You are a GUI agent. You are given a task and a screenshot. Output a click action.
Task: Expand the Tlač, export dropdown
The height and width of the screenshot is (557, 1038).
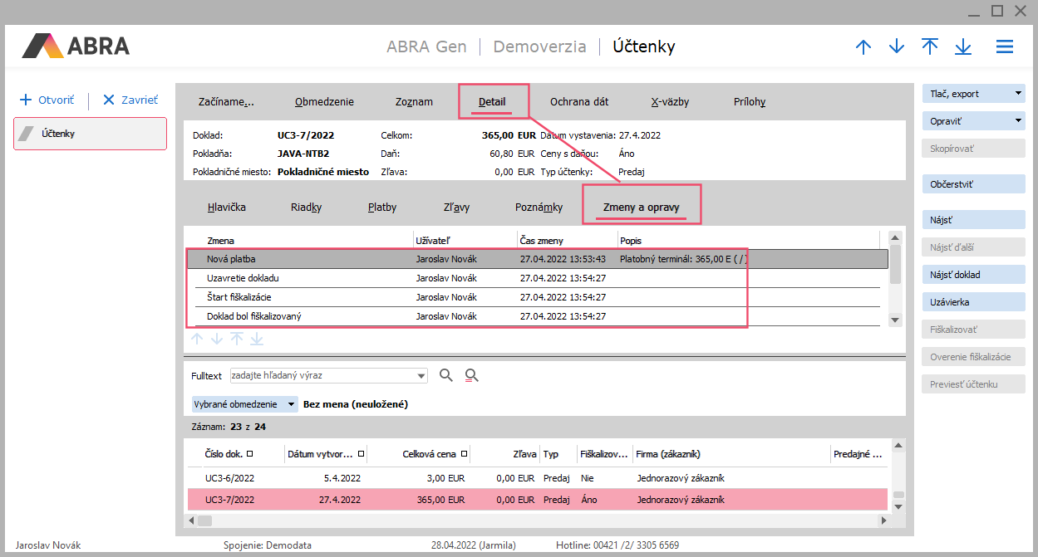pyautogui.click(x=1018, y=94)
